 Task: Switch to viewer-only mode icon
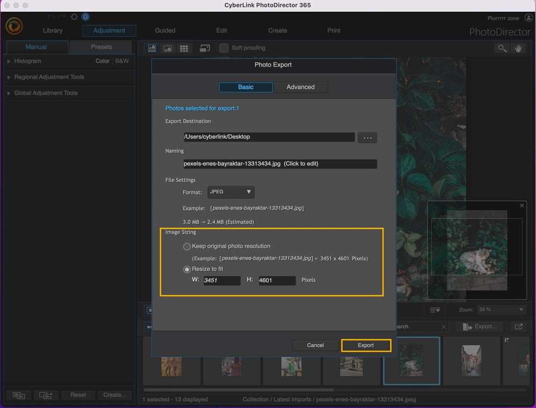167,48
